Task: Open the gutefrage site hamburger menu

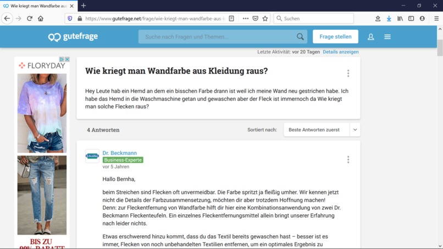Action: point(387,37)
